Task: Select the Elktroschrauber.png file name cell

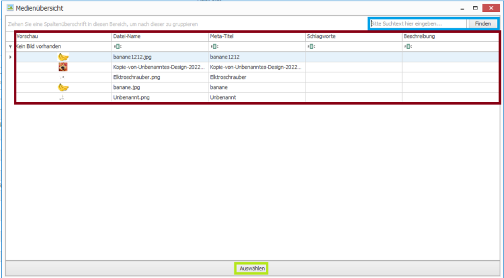Action: (x=160, y=77)
